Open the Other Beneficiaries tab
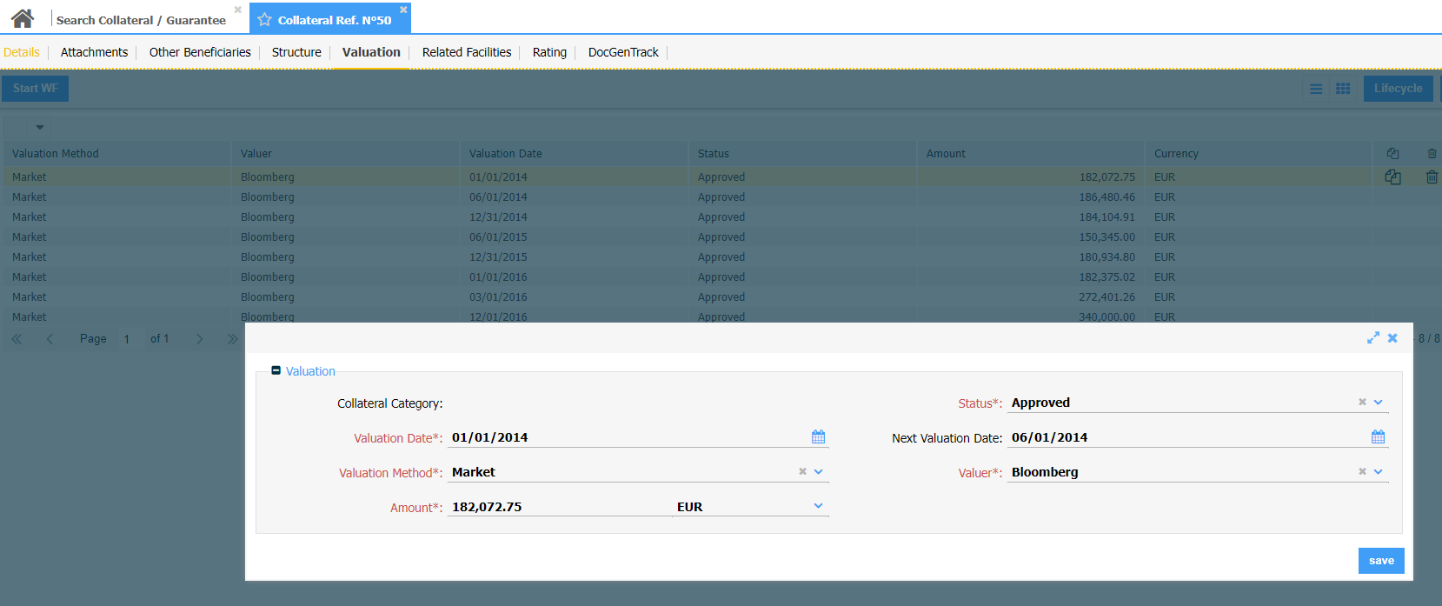This screenshot has height=606, width=1442. pyautogui.click(x=200, y=52)
